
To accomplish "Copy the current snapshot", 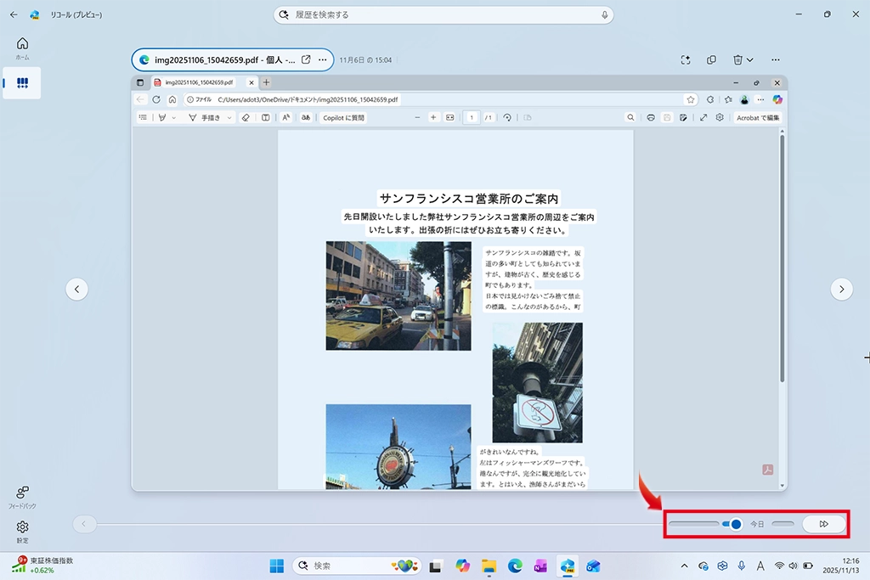I will point(712,59).
